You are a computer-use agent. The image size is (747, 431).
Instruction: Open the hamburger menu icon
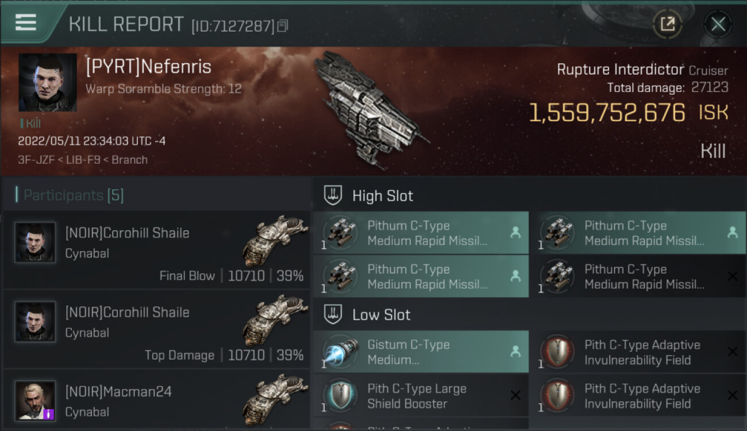pos(26,22)
